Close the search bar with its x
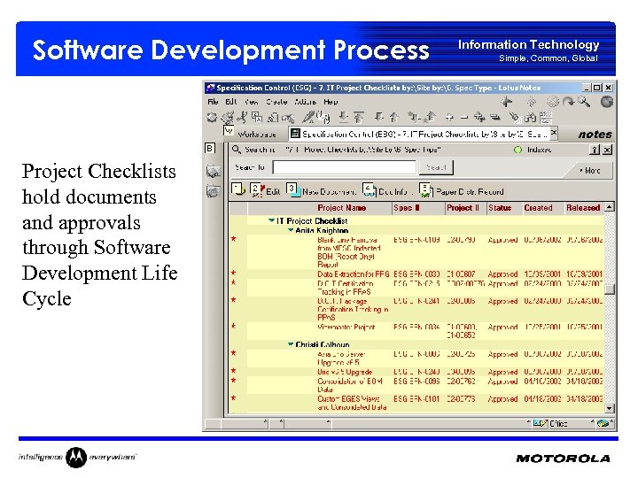Viewport: 638px width, 478px height. [607, 150]
